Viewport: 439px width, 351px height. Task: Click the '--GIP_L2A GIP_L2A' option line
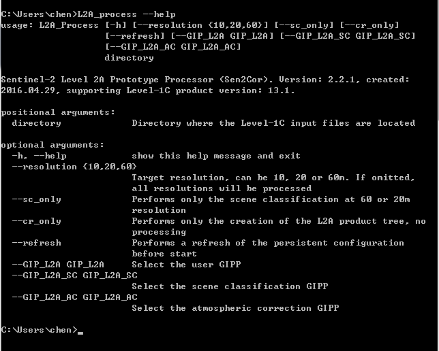pos(58,265)
